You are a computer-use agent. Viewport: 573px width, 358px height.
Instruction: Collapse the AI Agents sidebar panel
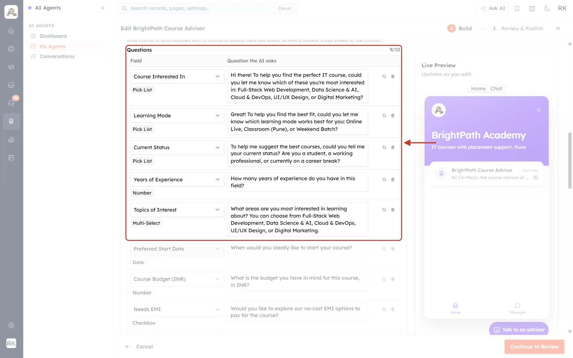(103, 8)
